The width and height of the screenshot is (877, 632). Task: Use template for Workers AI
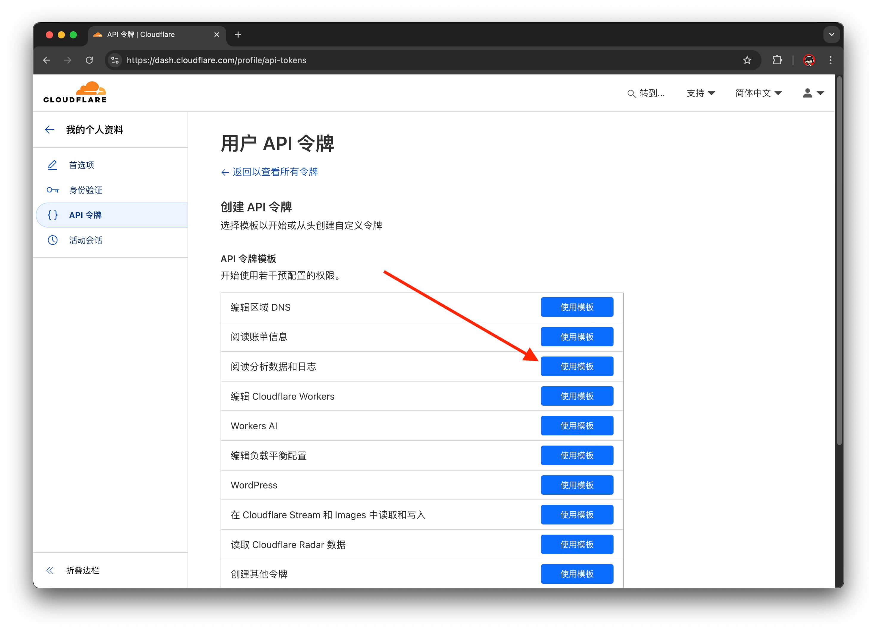(577, 426)
